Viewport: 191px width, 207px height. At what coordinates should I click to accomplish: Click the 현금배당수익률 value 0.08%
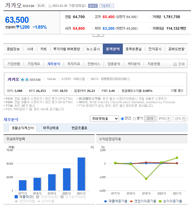click(147, 91)
